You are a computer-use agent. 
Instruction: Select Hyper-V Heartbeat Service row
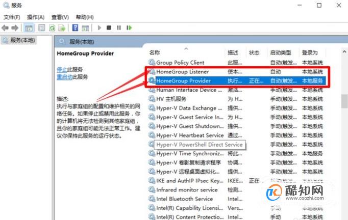(x=236, y=135)
